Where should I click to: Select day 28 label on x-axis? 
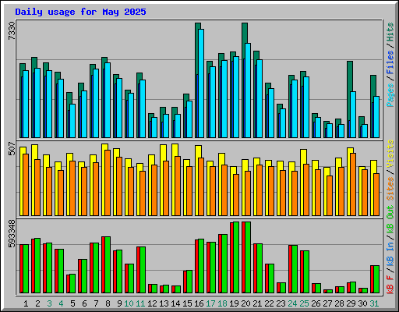pos(339,303)
